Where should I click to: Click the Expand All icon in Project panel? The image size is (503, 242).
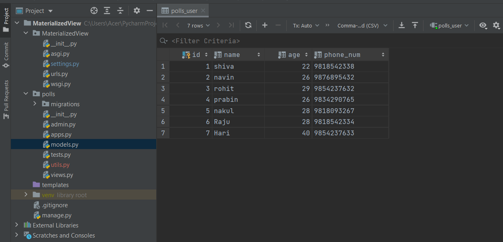[x=107, y=11]
